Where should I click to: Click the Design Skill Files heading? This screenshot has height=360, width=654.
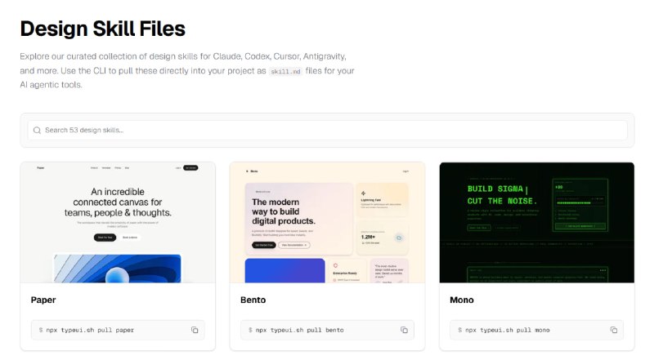103,29
